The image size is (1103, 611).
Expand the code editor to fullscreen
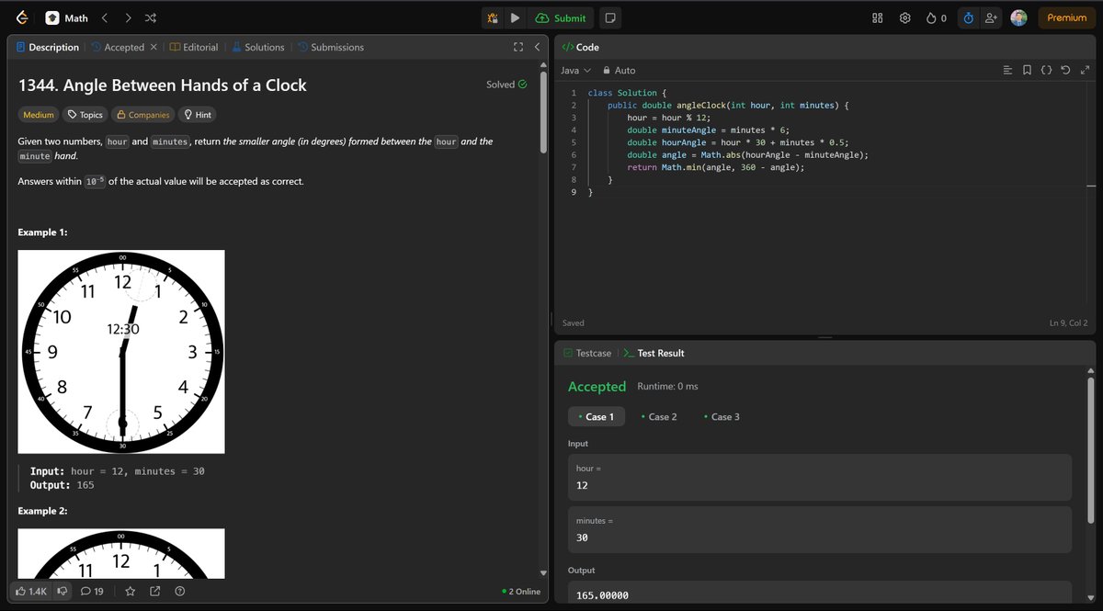coord(1085,71)
